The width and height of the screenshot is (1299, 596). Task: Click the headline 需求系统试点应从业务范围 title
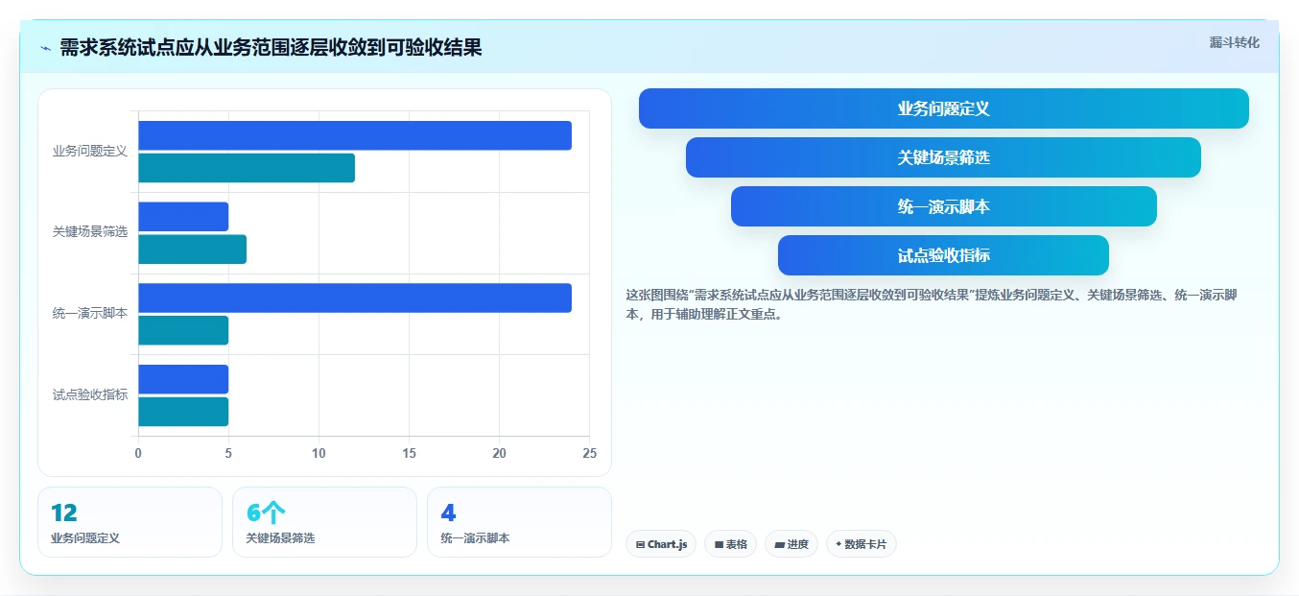[x=271, y=47]
